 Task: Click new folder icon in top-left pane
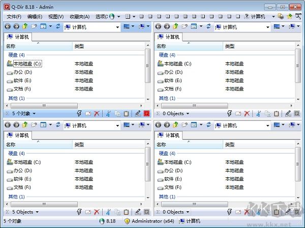click(x=34, y=26)
